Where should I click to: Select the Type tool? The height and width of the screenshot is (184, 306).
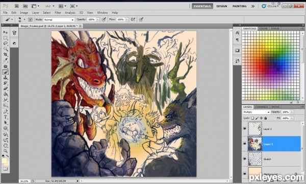6,117
